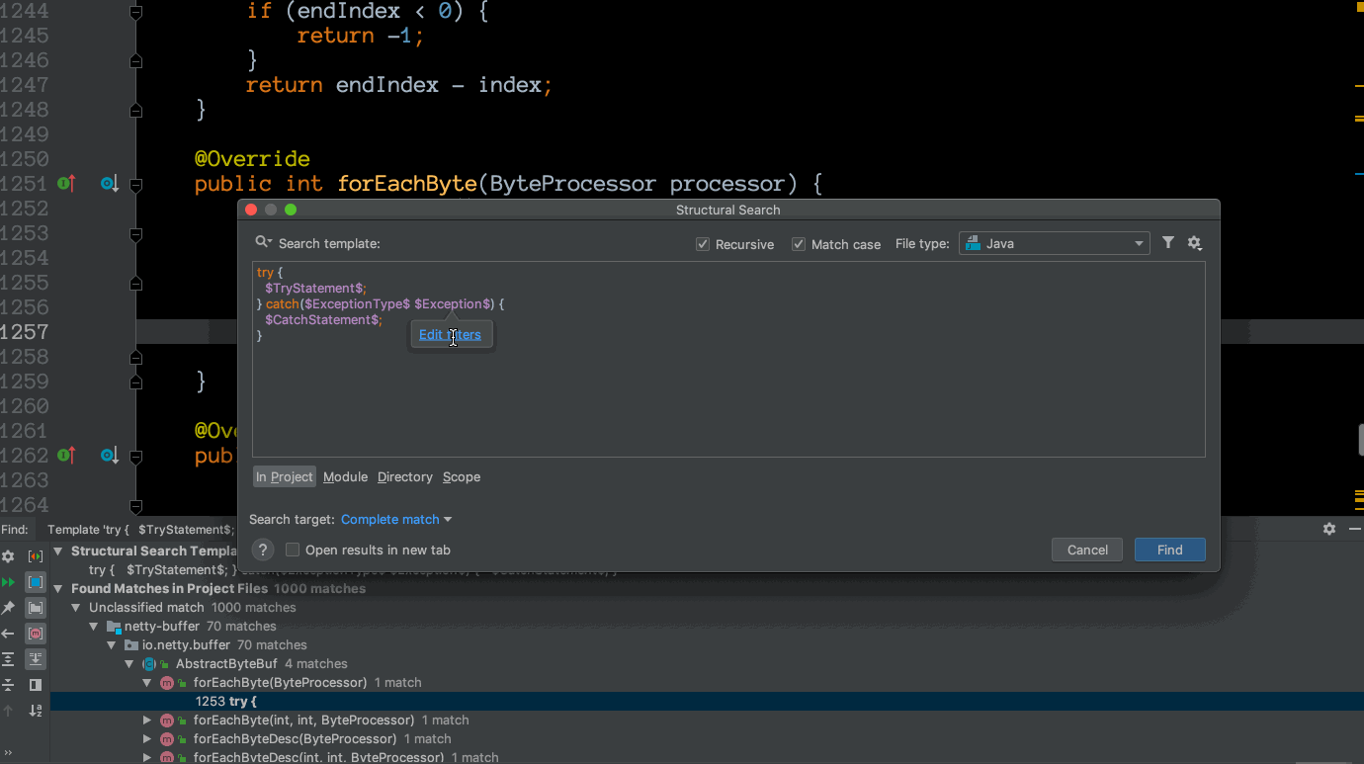This screenshot has width=1364, height=764.
Task: Open Find tool window settings gear in left toolbar
Action: pos(8,556)
